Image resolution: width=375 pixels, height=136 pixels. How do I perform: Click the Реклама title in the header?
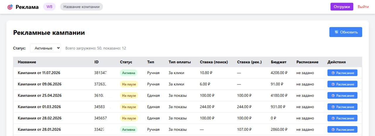point(27,7)
